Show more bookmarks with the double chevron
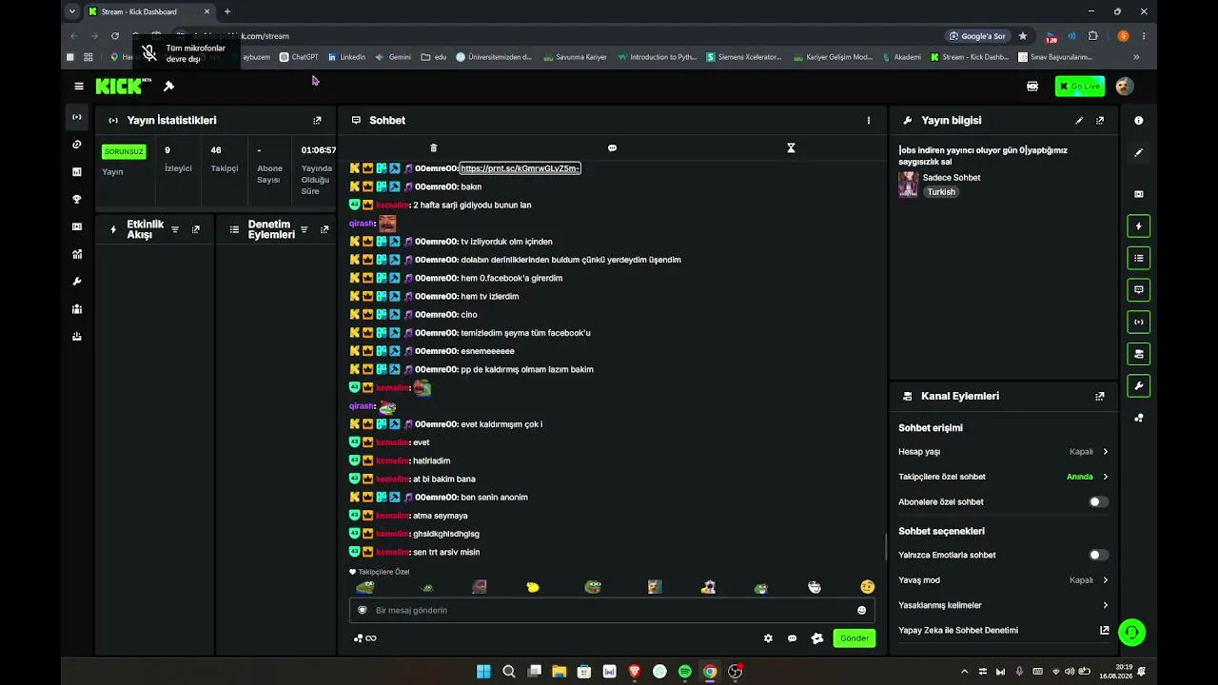This screenshot has height=685, width=1218. coord(1136,57)
